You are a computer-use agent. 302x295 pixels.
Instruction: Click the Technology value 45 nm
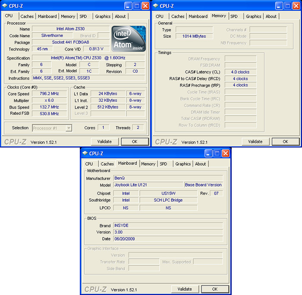coord(42,49)
